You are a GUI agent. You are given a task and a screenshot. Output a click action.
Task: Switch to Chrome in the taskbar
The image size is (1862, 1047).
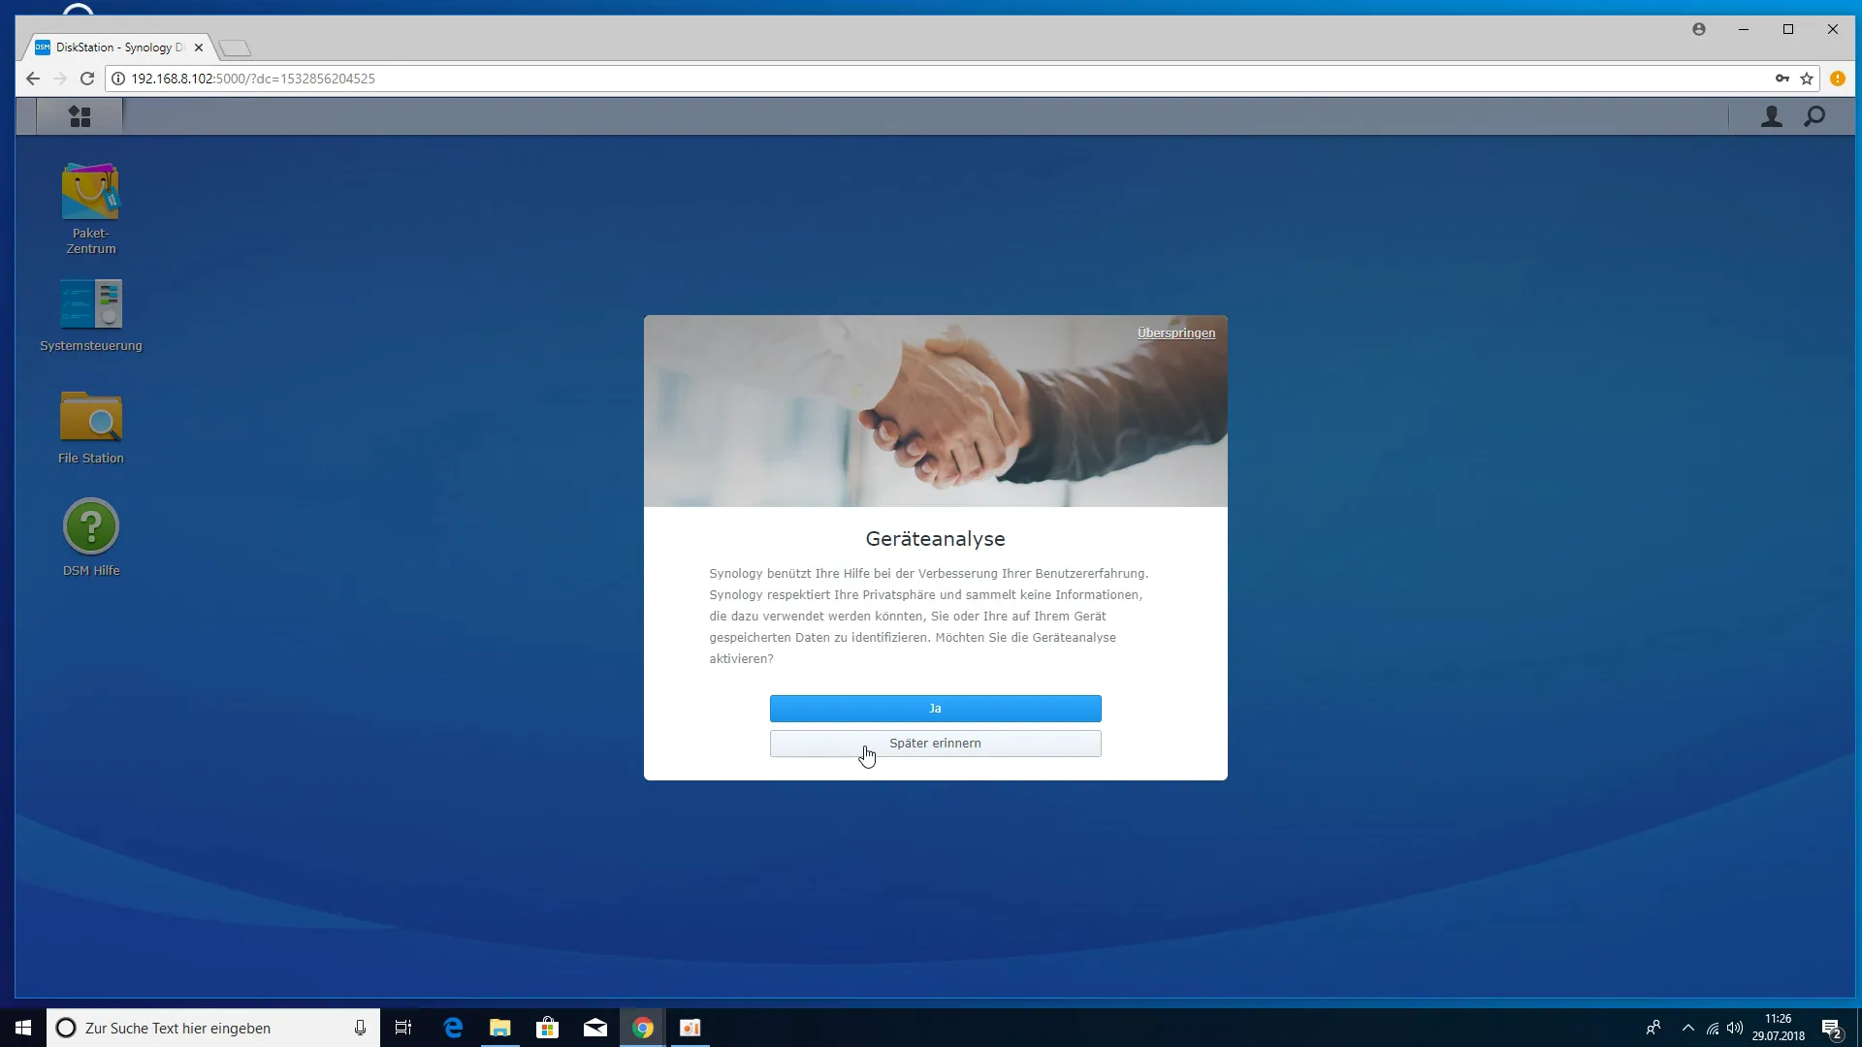pos(643,1028)
